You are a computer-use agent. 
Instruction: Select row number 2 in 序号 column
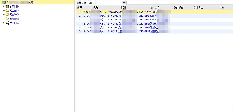pyautogui.click(x=80, y=15)
